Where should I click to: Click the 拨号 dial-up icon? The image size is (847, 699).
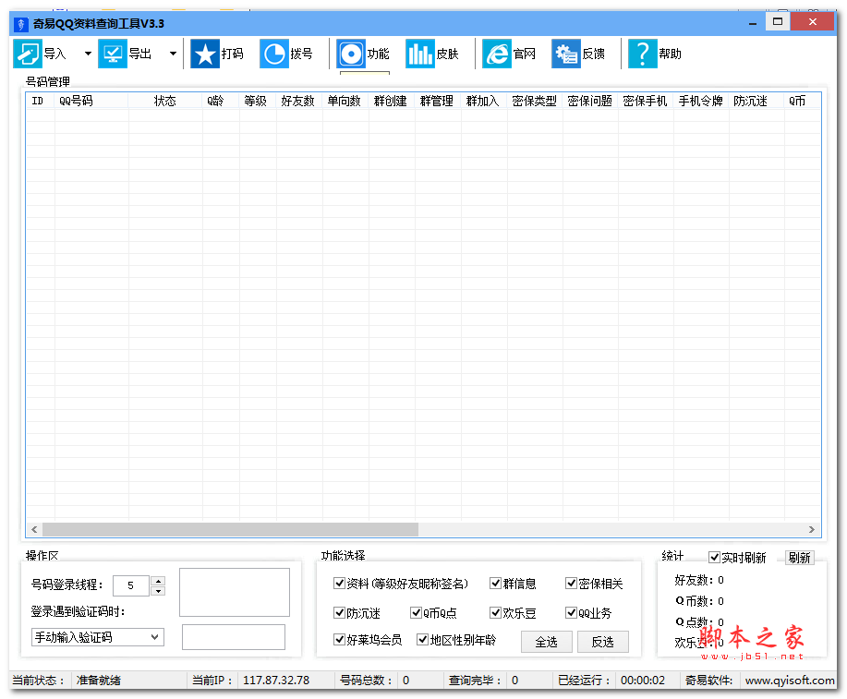point(274,54)
